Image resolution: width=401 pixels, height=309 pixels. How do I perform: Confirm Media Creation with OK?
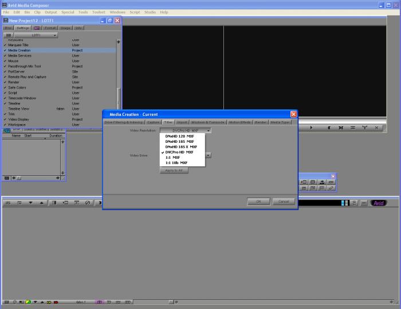pyautogui.click(x=258, y=202)
